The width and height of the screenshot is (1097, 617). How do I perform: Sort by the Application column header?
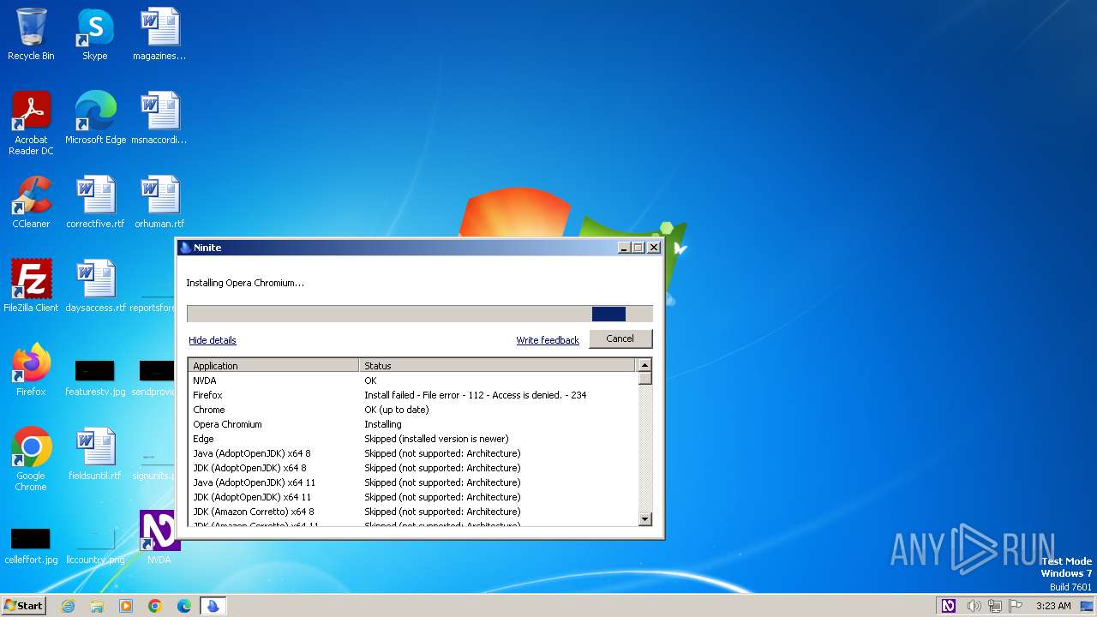coord(273,365)
